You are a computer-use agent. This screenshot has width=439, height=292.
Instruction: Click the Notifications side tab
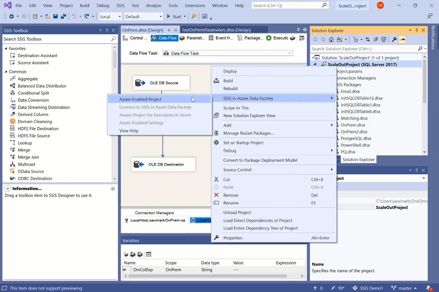433,38
